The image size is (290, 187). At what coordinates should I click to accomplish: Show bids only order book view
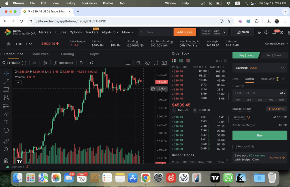point(181,61)
